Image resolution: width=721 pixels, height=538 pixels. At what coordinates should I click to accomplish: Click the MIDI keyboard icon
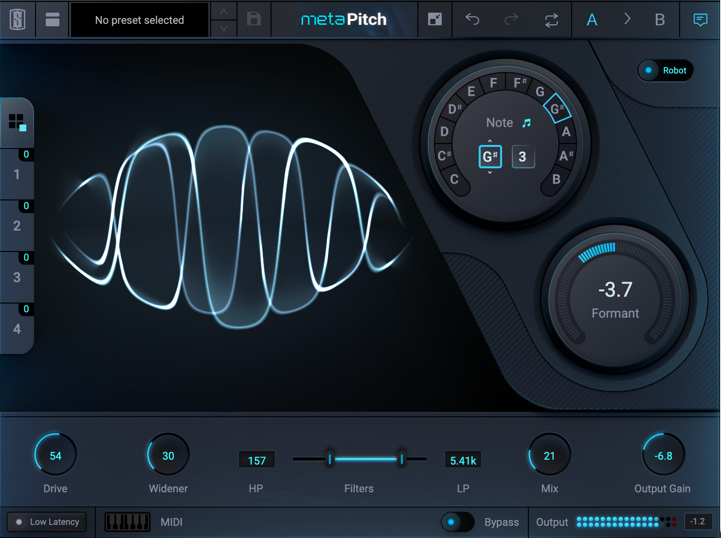pos(127,521)
